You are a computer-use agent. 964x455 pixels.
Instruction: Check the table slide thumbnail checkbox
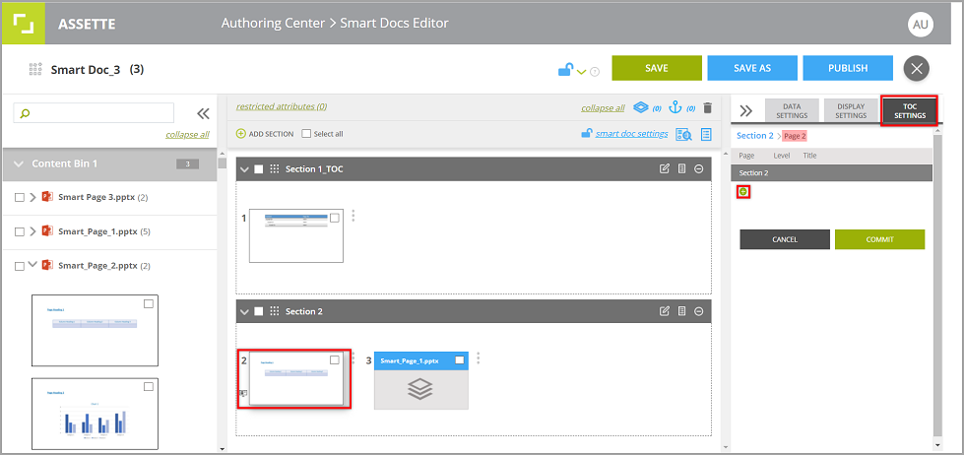point(148,303)
